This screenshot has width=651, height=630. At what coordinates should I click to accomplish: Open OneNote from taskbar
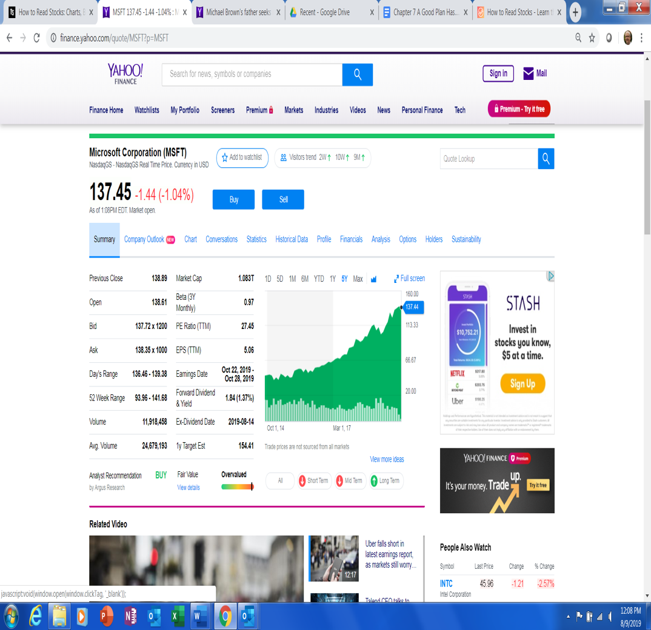click(x=130, y=616)
